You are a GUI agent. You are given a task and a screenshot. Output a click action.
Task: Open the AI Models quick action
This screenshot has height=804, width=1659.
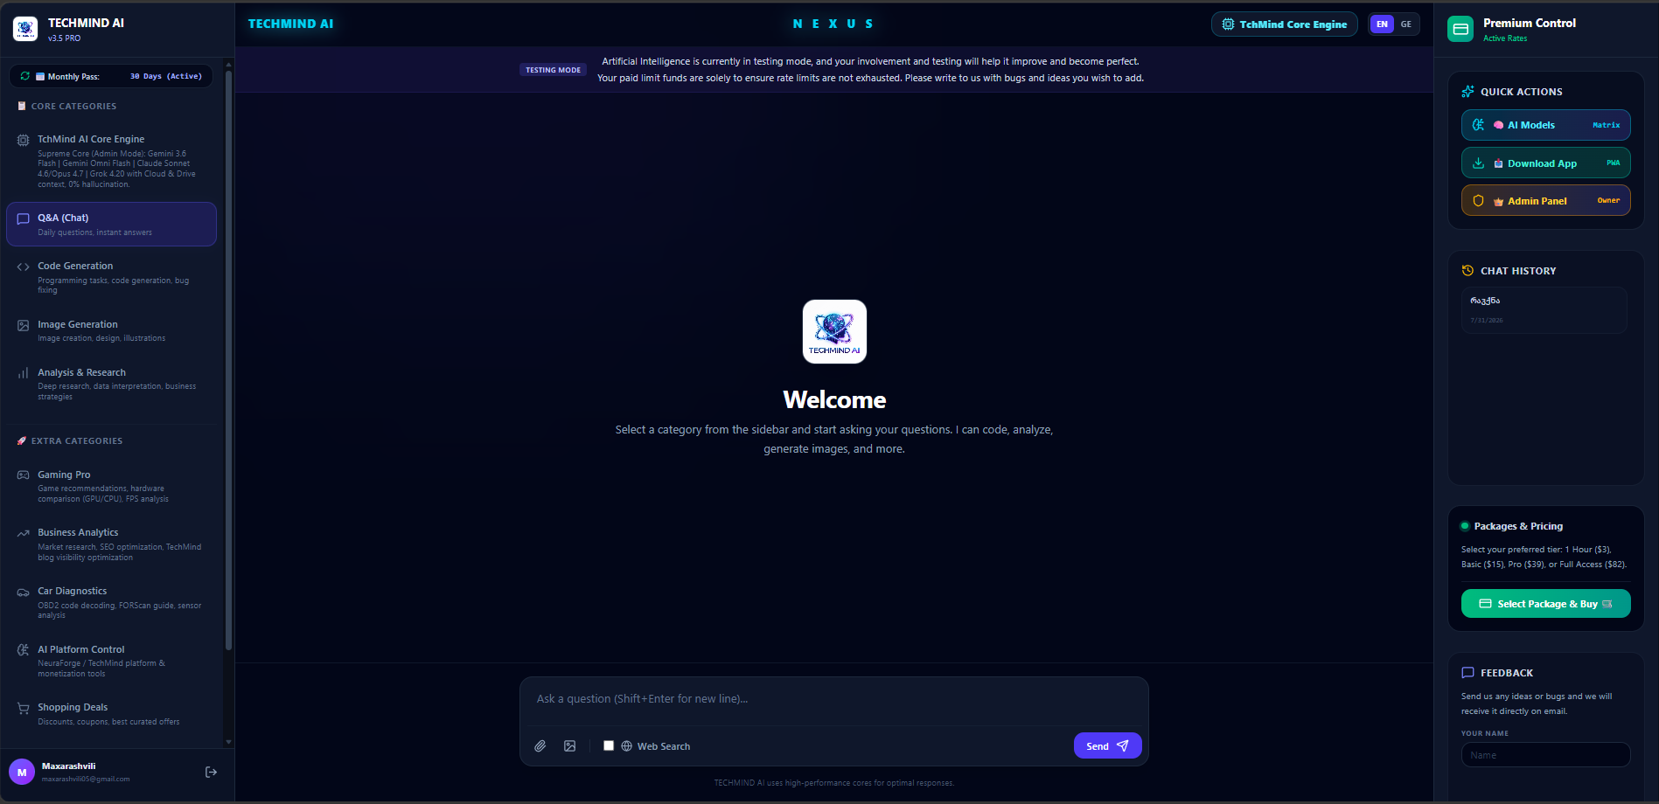(x=1545, y=125)
